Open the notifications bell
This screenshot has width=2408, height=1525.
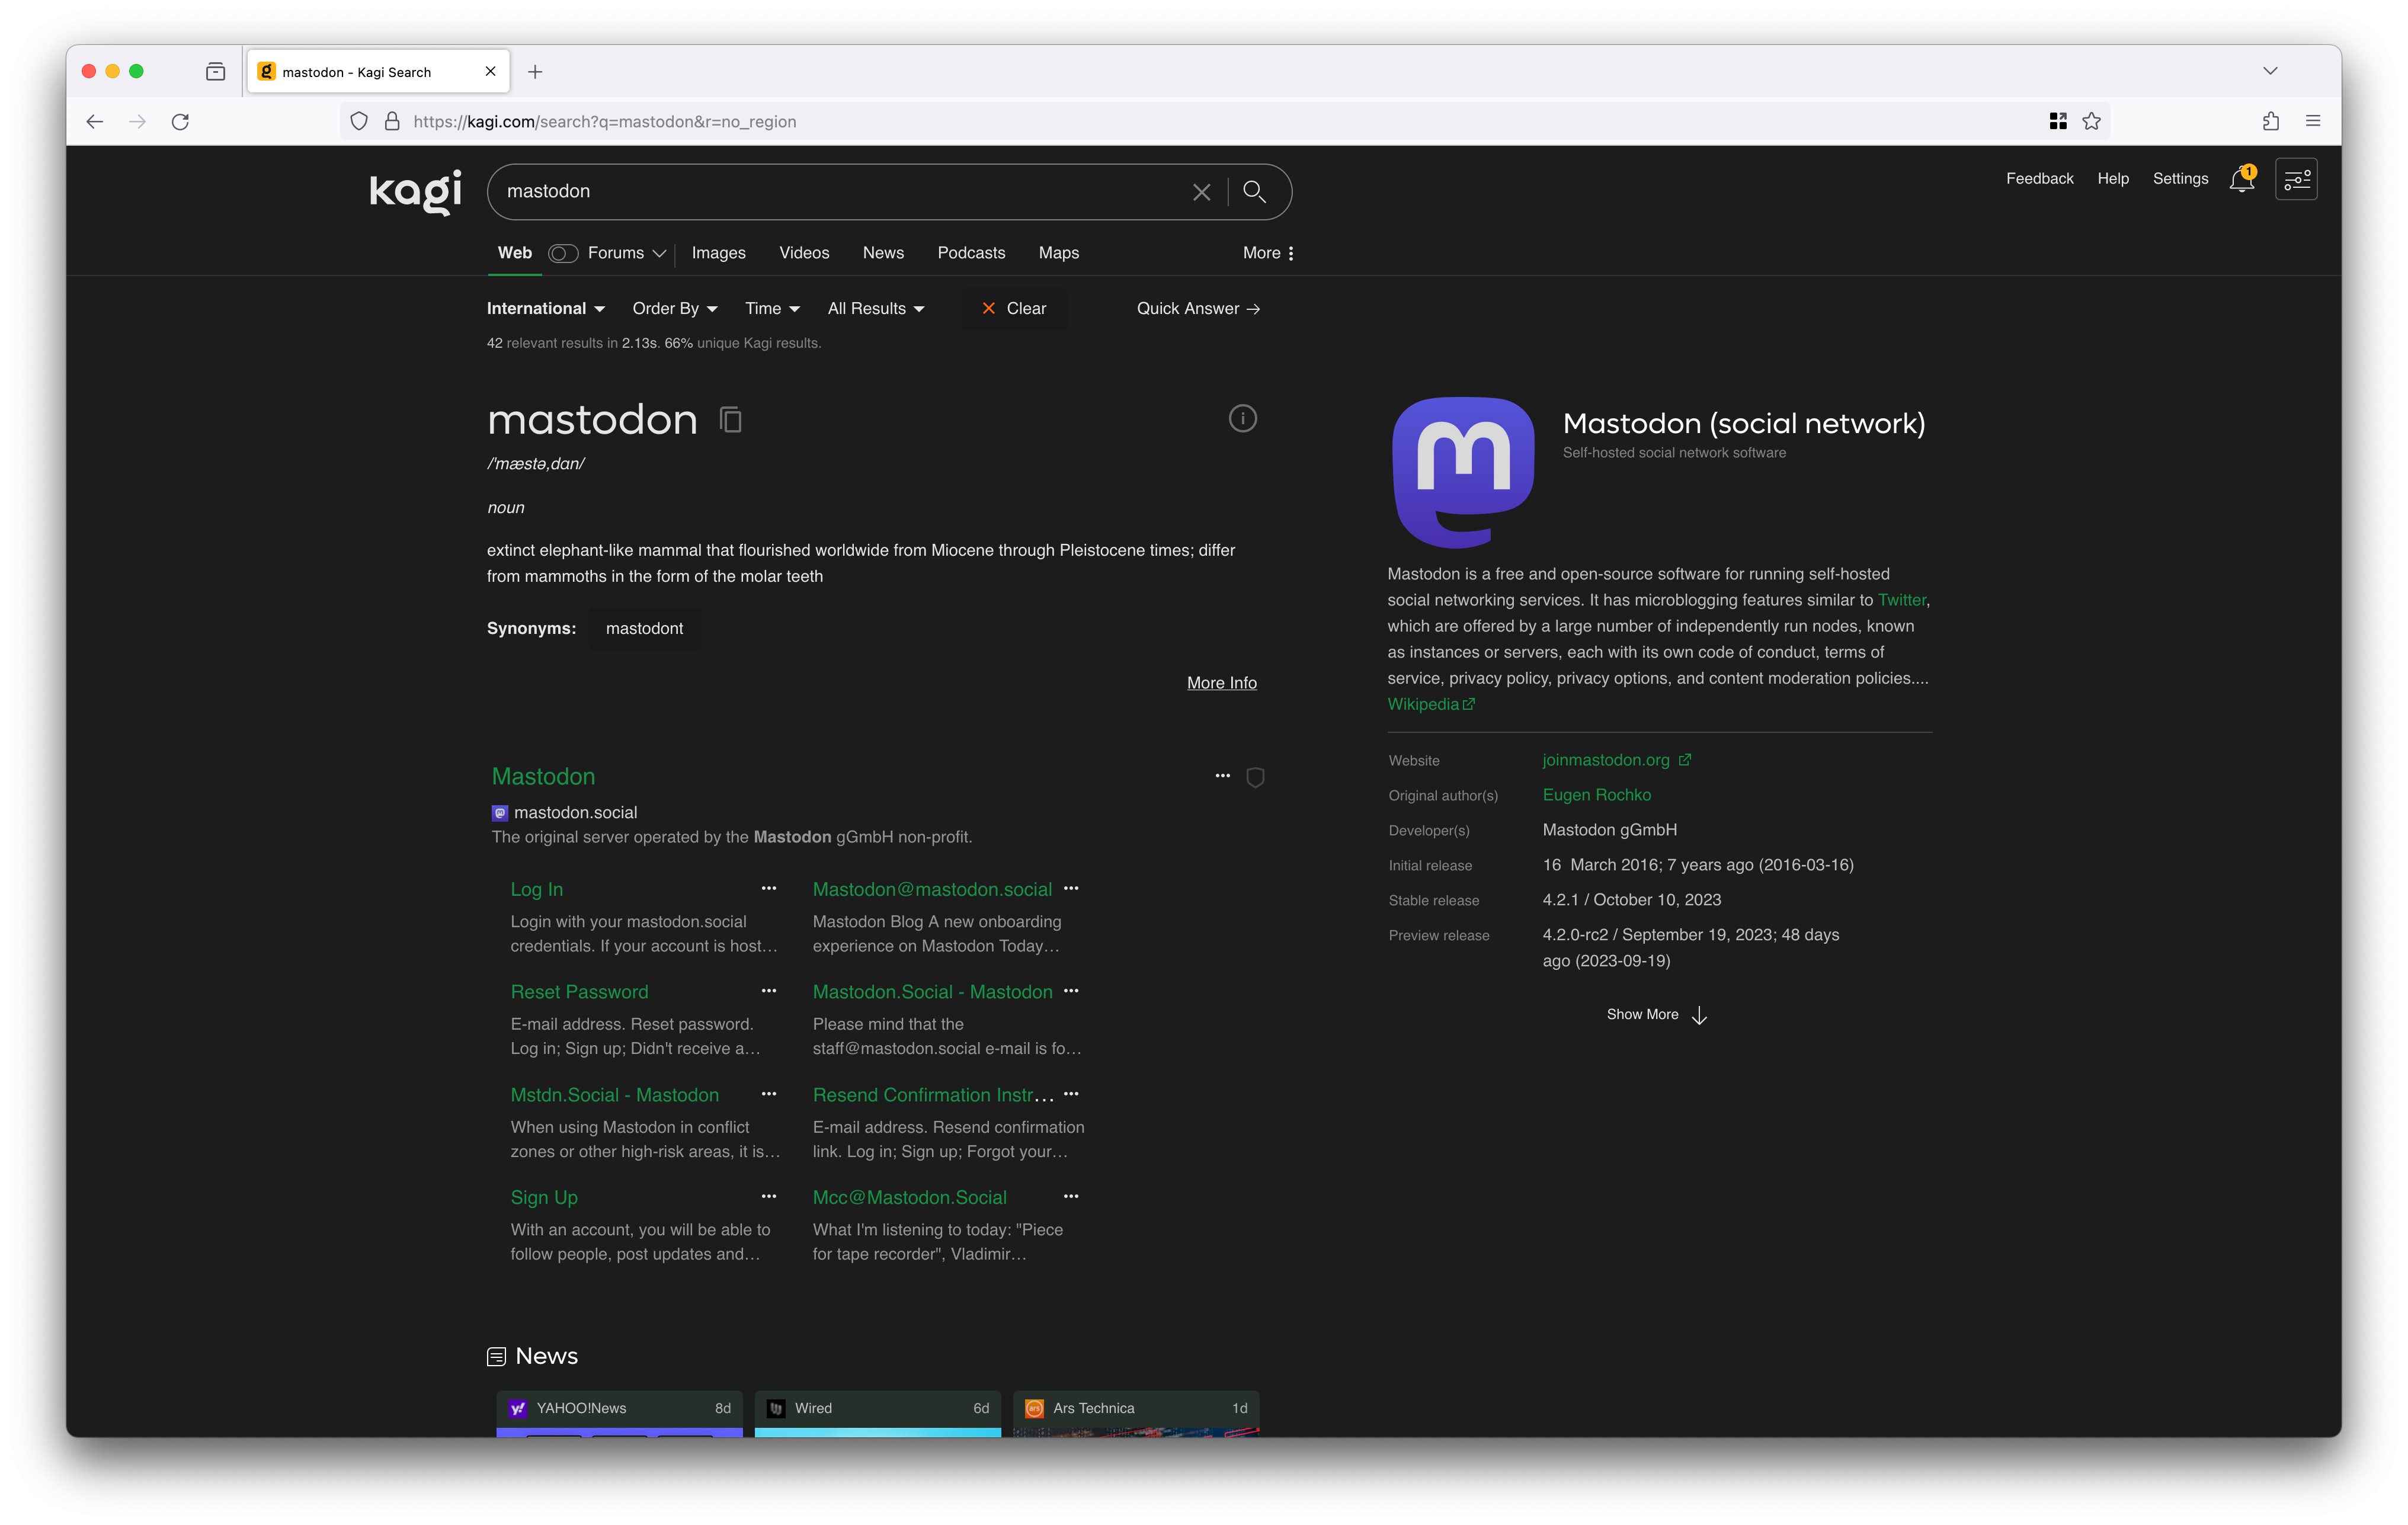[x=2242, y=180]
